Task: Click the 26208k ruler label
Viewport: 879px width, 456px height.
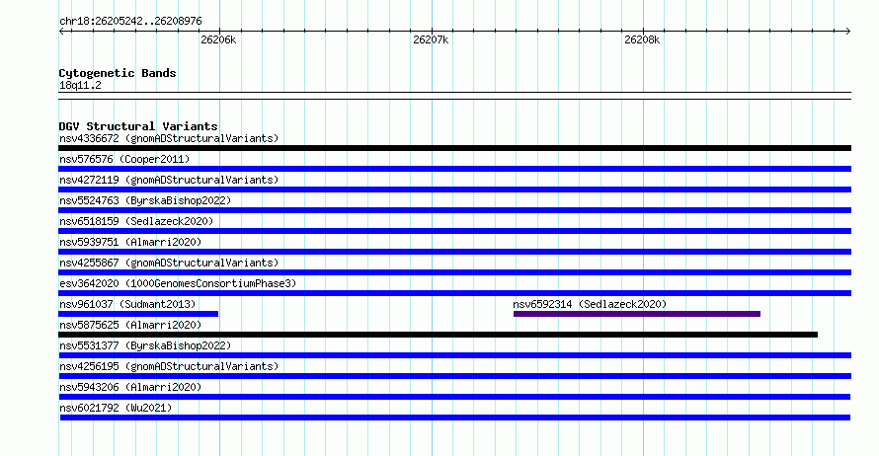Action: (642, 39)
